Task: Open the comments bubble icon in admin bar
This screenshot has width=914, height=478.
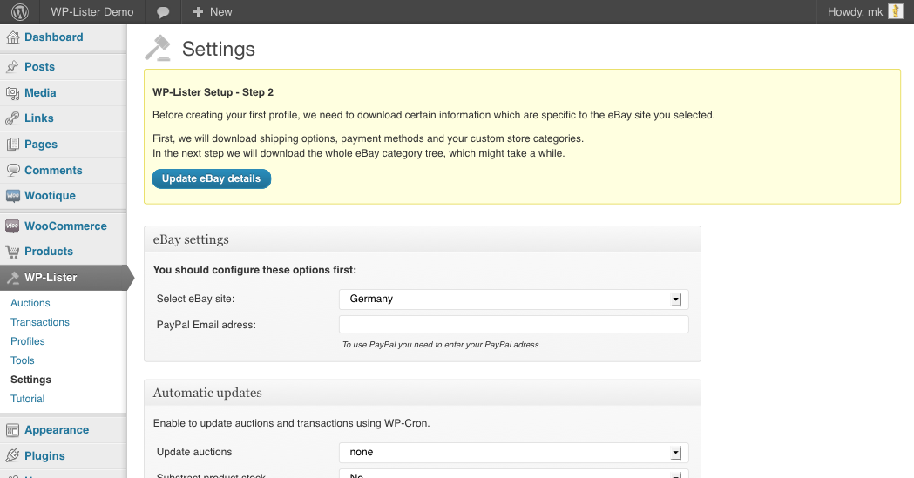Action: click(163, 12)
